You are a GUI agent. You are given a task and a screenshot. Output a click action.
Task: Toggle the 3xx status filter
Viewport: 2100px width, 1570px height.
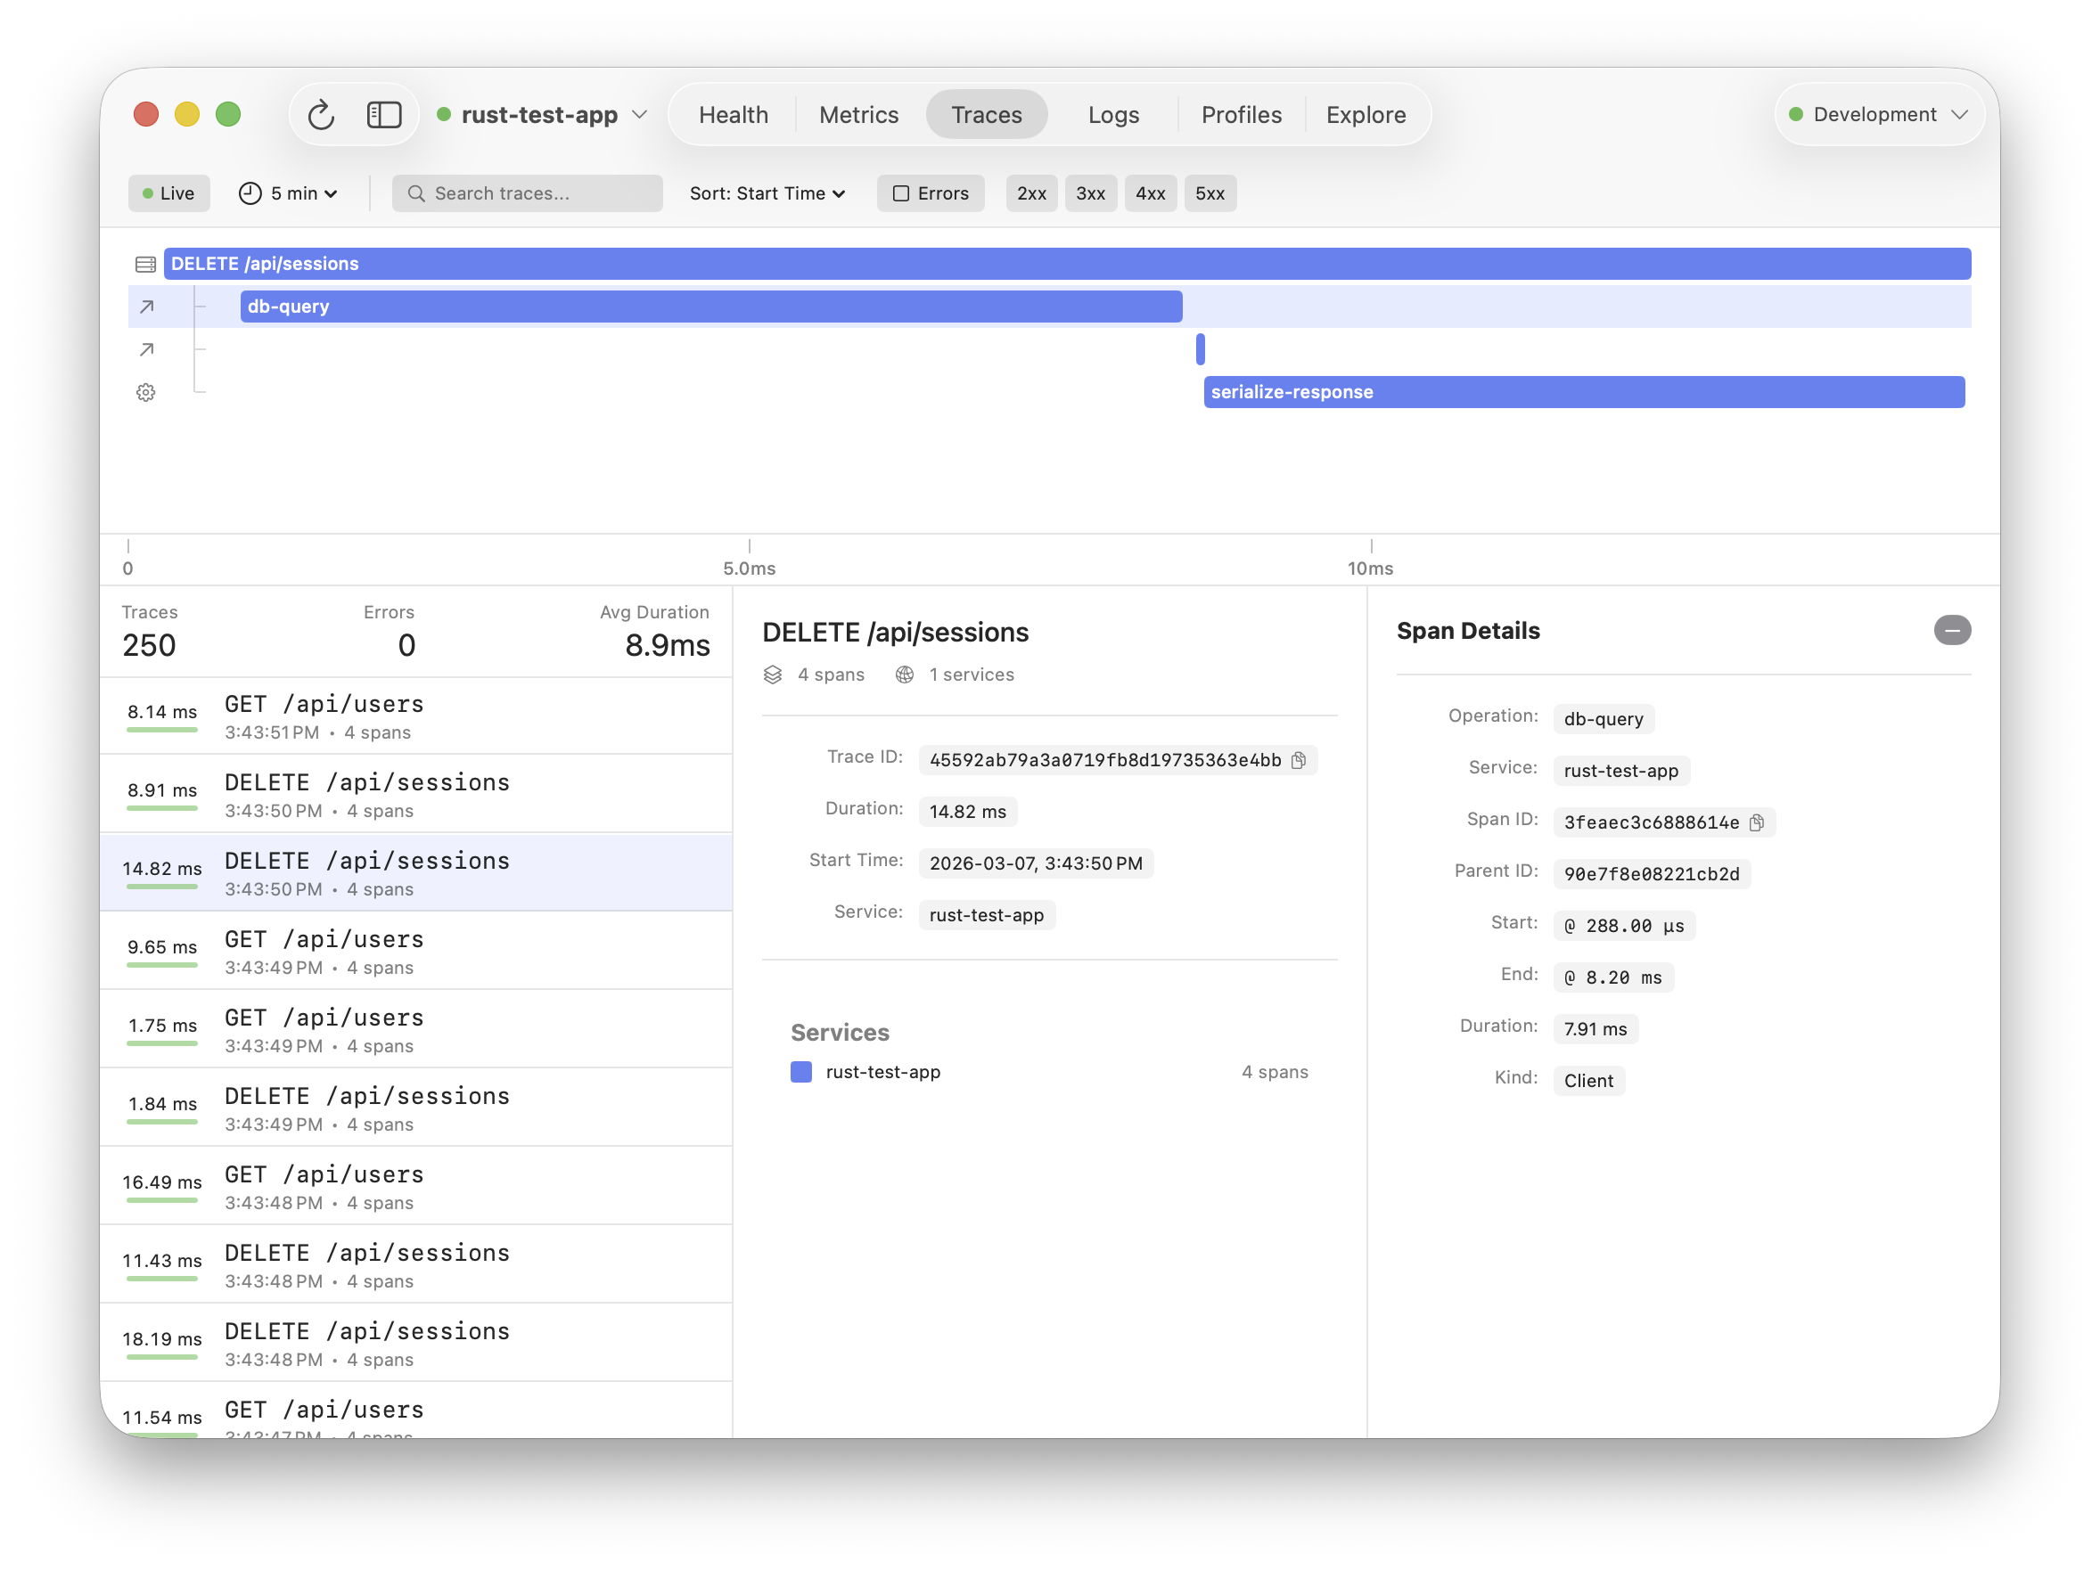[1090, 193]
